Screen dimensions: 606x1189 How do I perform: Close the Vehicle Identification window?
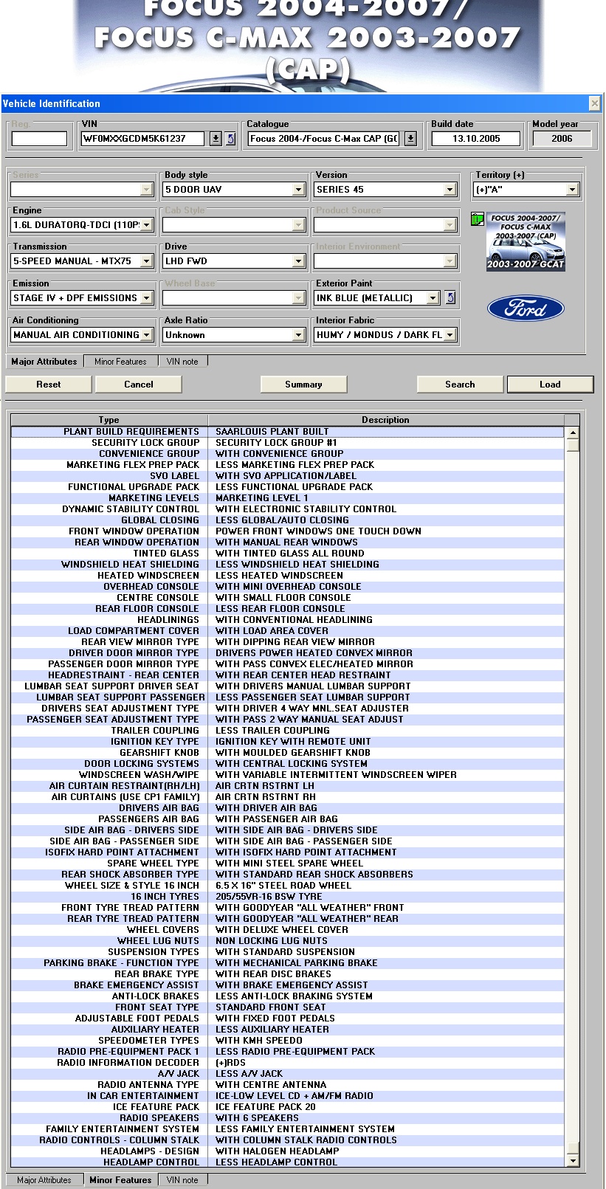point(594,103)
